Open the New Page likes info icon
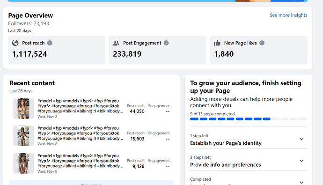 coord(262,43)
